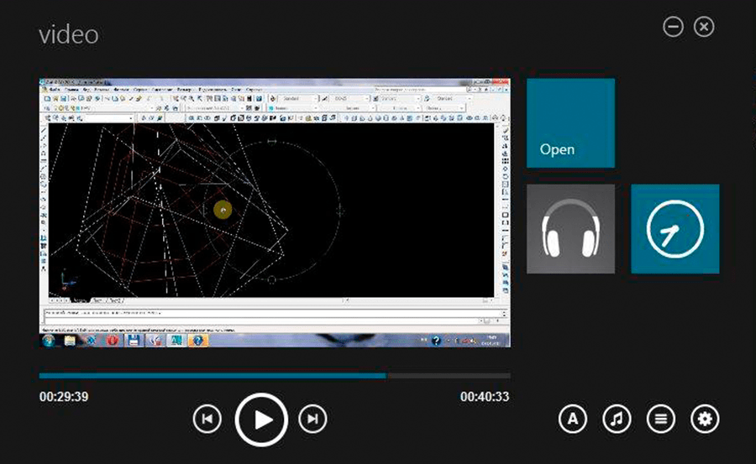
Task: Click the played portion of the progress bar
Action: 210,375
